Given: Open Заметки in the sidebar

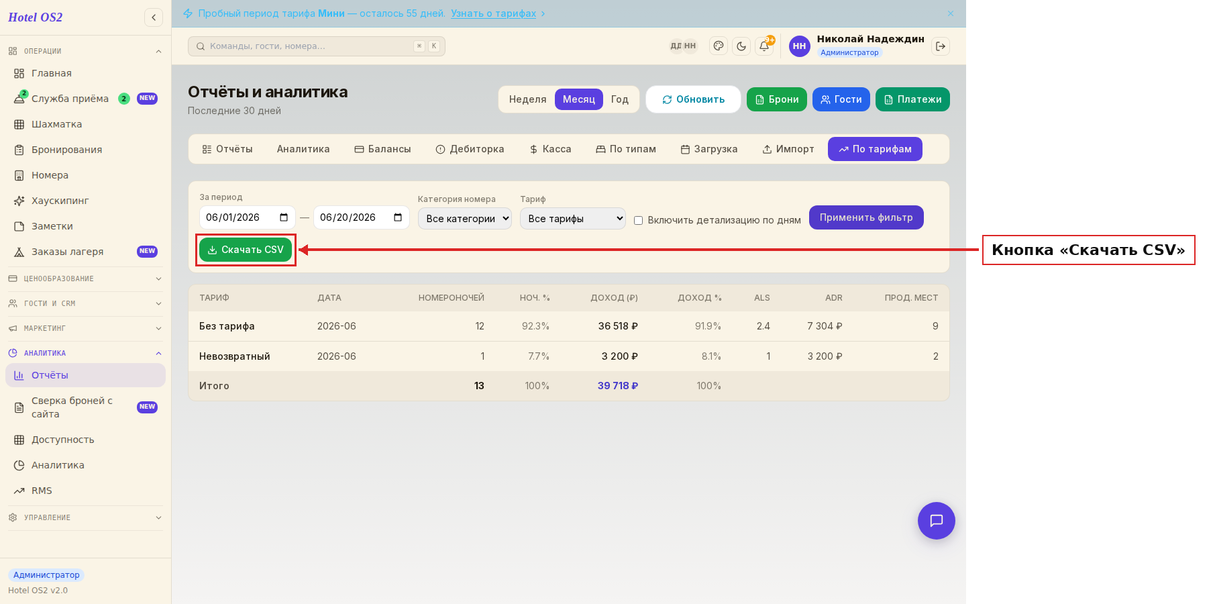Looking at the screenshot, I should point(85,226).
